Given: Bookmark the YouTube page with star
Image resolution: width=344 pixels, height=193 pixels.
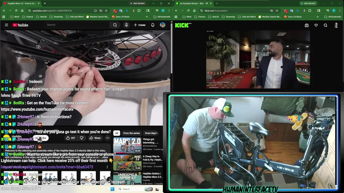Looking at the screenshot, I should (106, 10).
